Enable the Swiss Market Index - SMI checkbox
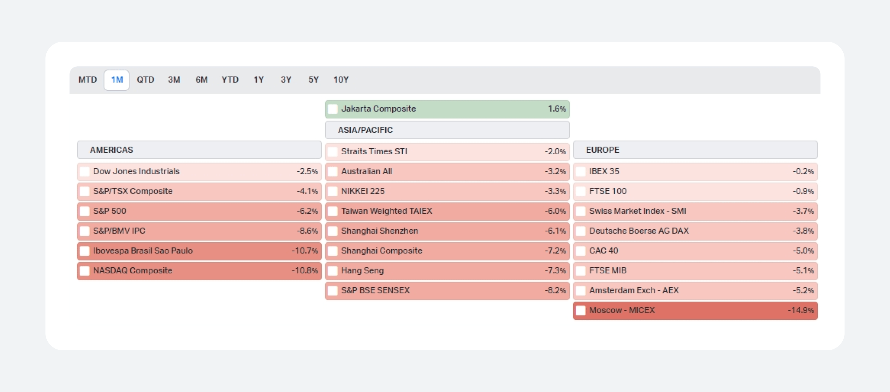The image size is (890, 392). [x=581, y=211]
